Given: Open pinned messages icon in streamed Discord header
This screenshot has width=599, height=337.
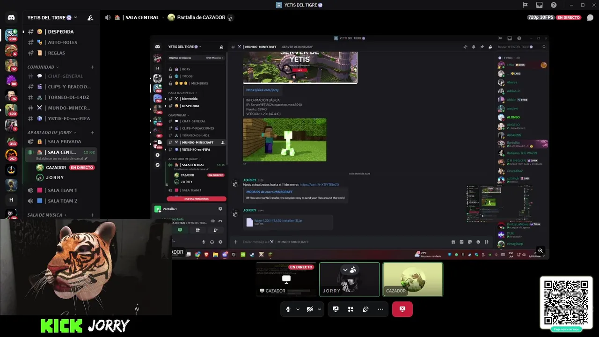Looking at the screenshot, I should point(482,47).
